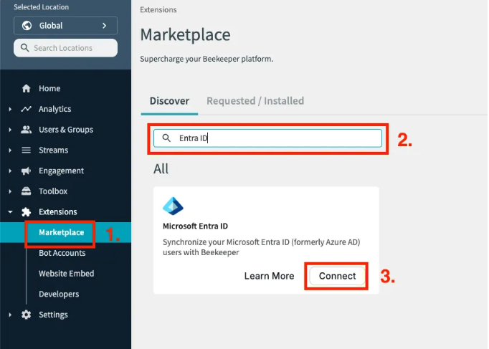The width and height of the screenshot is (489, 349).
Task: Open the Global location selector
Action: pyautogui.click(x=65, y=26)
